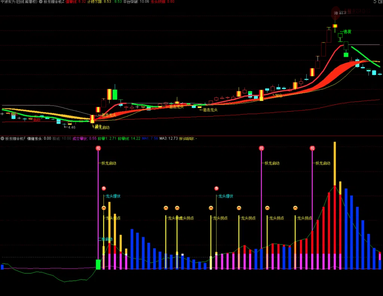Click the 二板启动 signal label

click(105, 239)
